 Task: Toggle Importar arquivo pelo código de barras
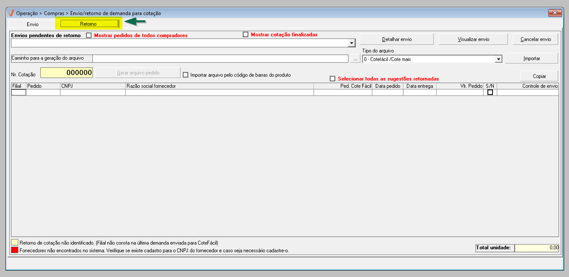coord(186,75)
